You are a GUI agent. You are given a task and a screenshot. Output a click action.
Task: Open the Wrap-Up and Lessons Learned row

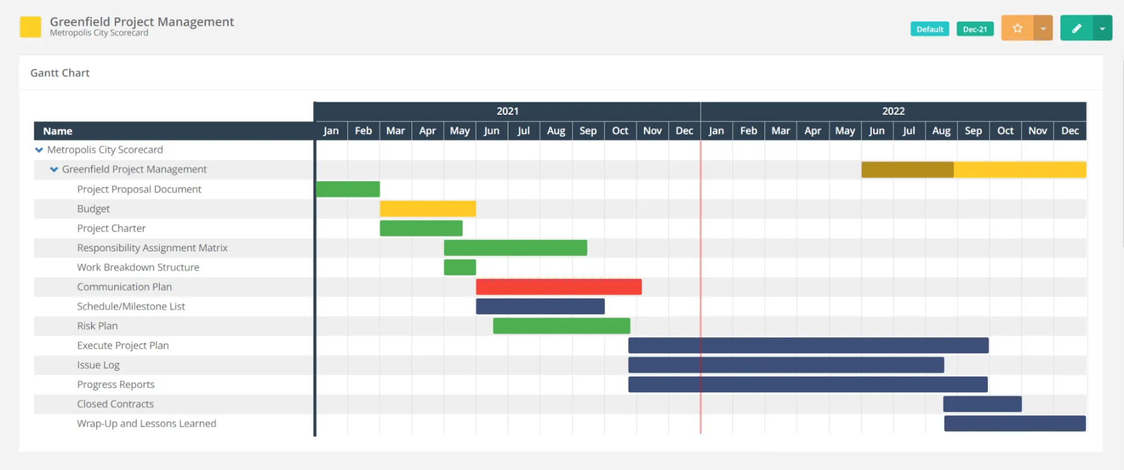146,423
